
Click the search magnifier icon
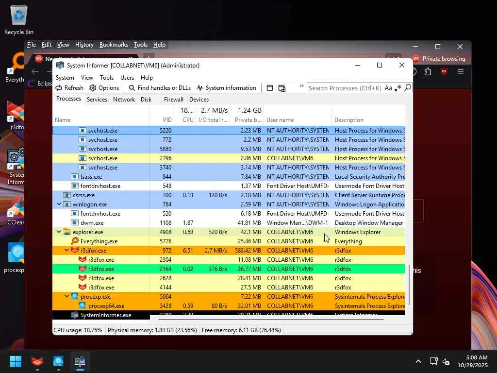(x=408, y=87)
